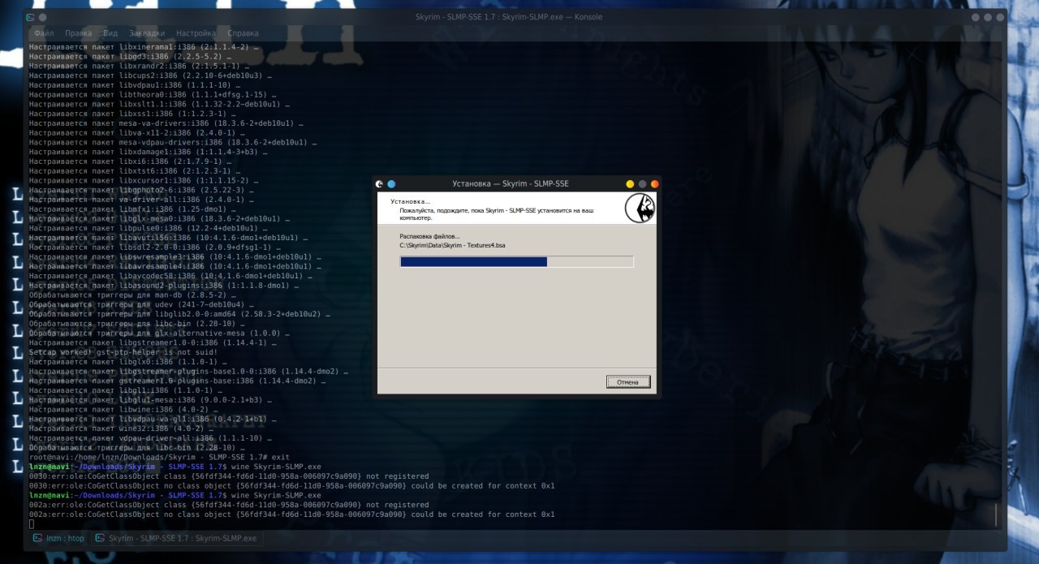The width and height of the screenshot is (1039, 564).
Task: Click the blue pin dot in installer title bar
Action: coord(391,183)
